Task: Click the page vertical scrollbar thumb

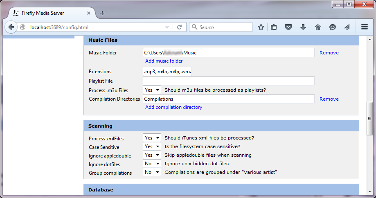Action: click(x=369, y=118)
